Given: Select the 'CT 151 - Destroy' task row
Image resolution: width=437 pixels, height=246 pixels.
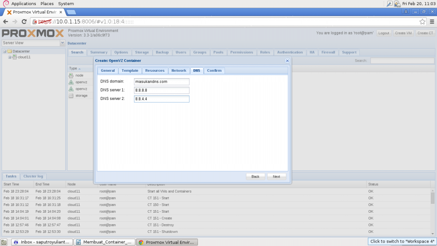Looking at the screenshot, I should coord(217,225).
